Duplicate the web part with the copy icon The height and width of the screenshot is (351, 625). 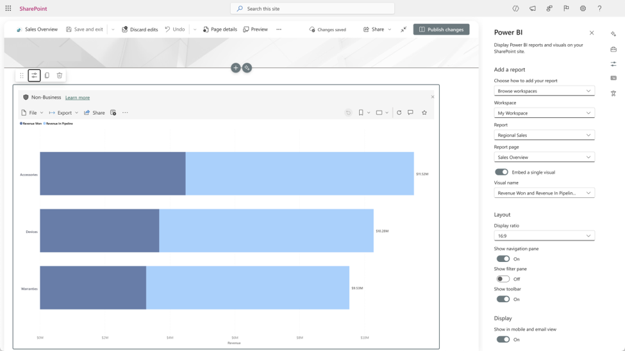(x=47, y=76)
